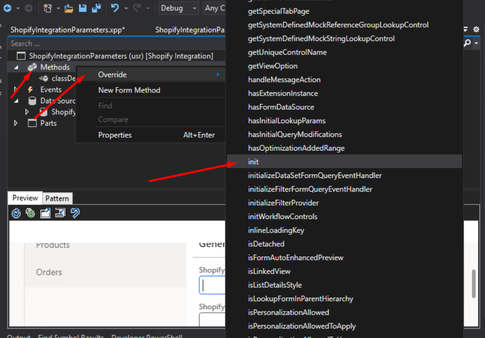Click the dock preview window icon
Viewport: 485px width, 338px height.
(x=60, y=213)
